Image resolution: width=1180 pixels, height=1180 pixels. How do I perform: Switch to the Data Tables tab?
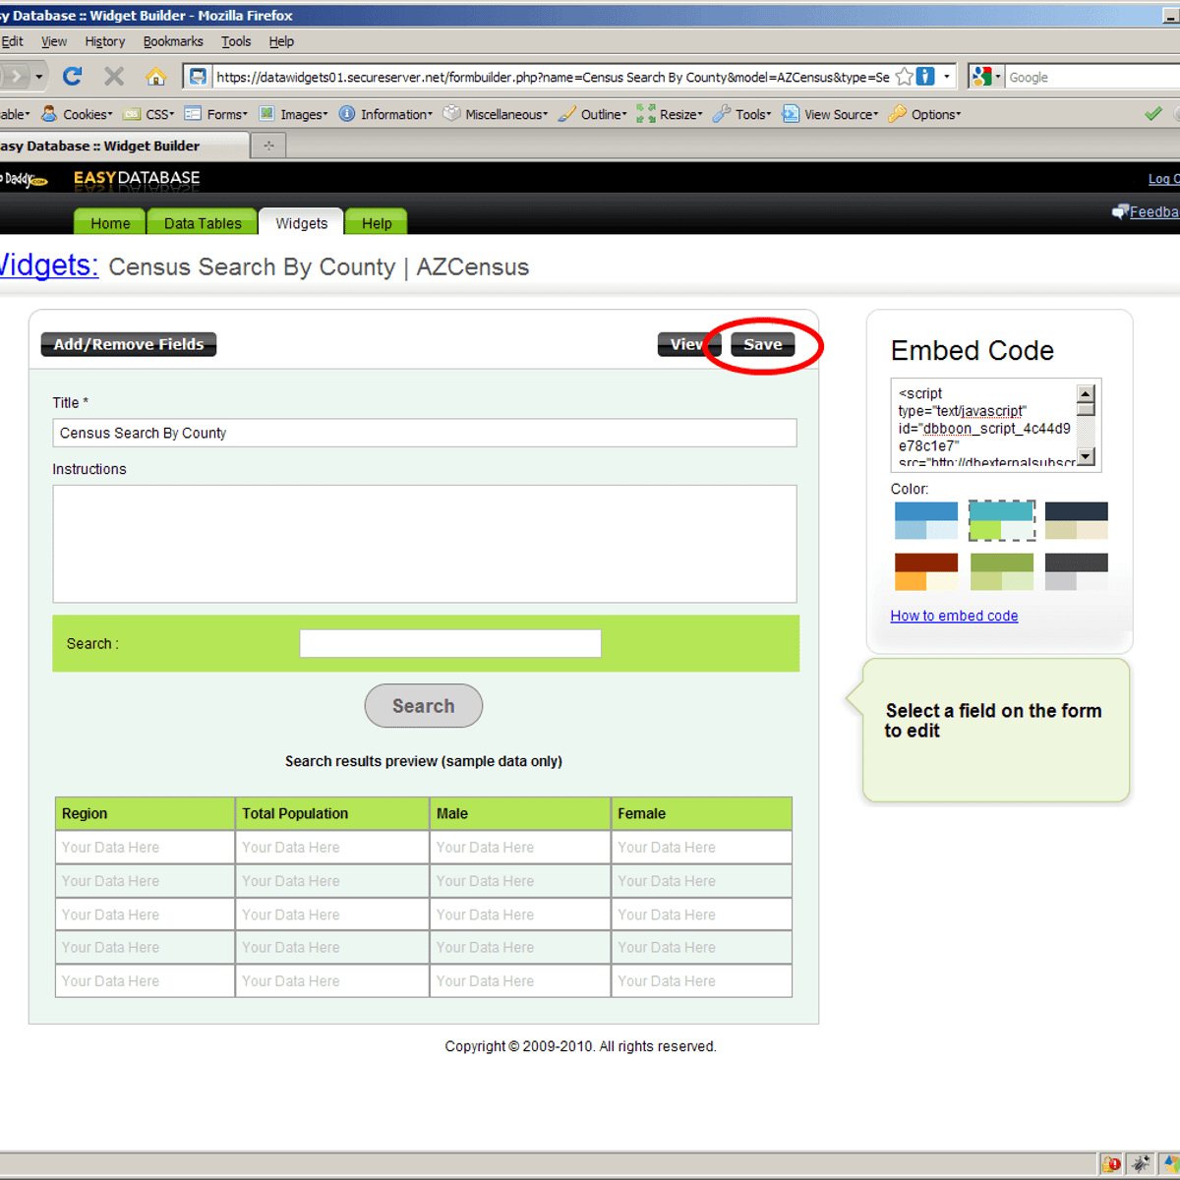[x=202, y=222]
